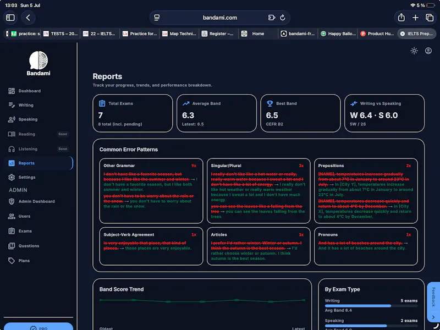Open the Prepositions error card
The image size is (440, 330).
(x=366, y=191)
